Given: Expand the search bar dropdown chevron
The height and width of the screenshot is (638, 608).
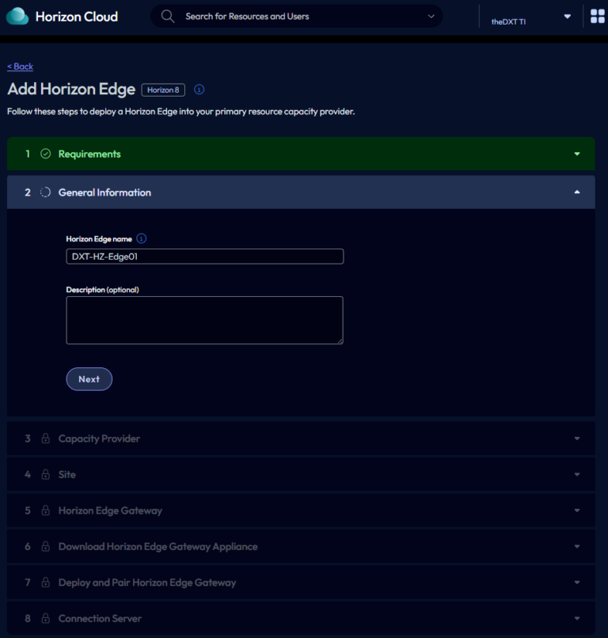Looking at the screenshot, I should [431, 17].
